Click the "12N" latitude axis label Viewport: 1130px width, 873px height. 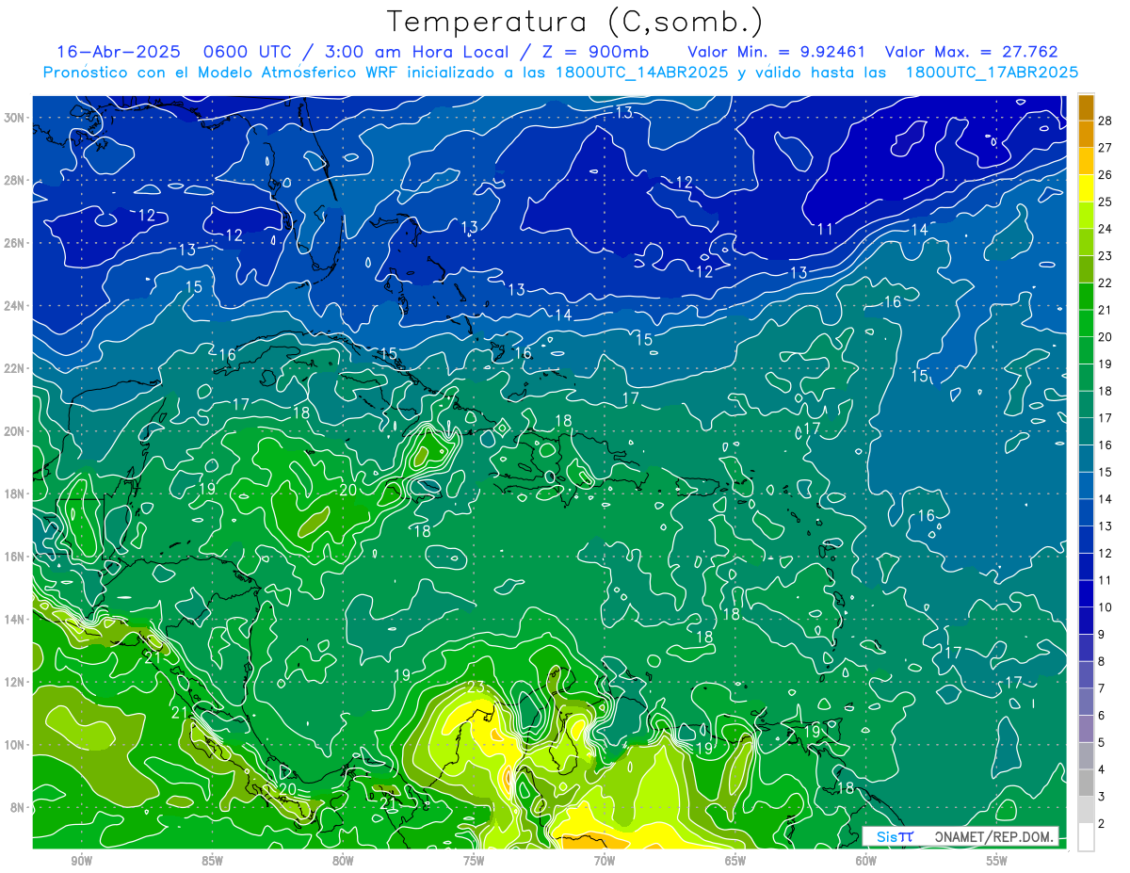pos(15,682)
